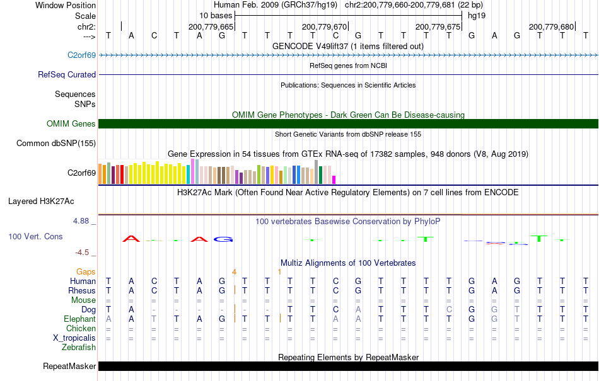This screenshot has width=599, height=381.
Task: Click the orange gap marker numbered 1
Action: 279,271
